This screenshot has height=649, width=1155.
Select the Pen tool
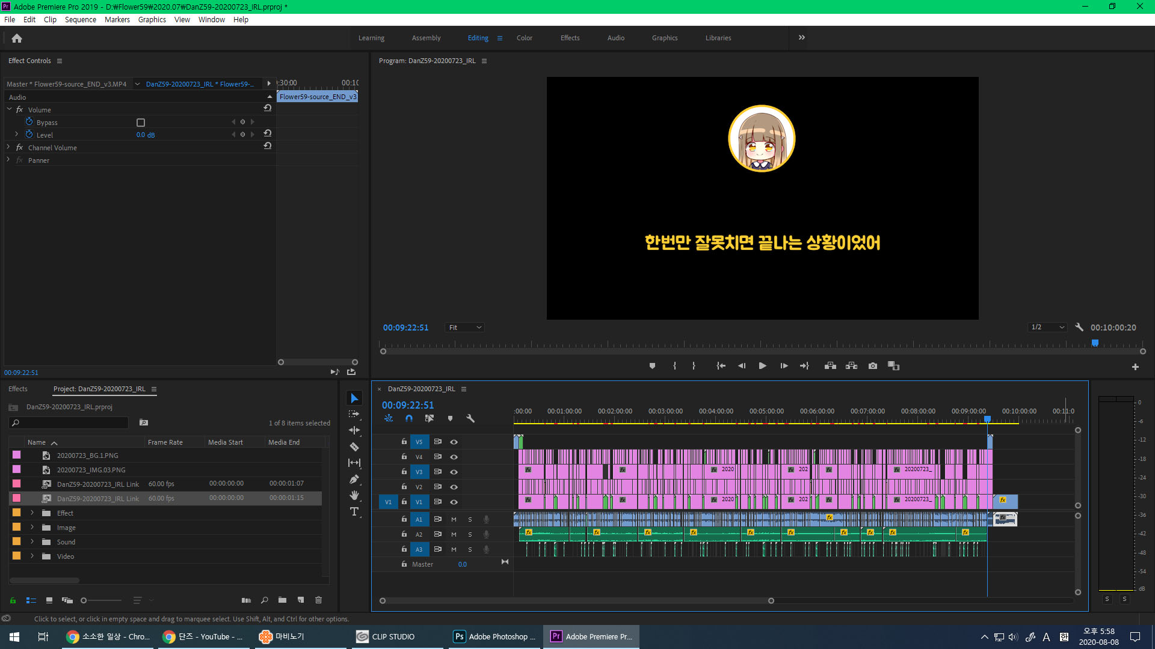point(354,479)
